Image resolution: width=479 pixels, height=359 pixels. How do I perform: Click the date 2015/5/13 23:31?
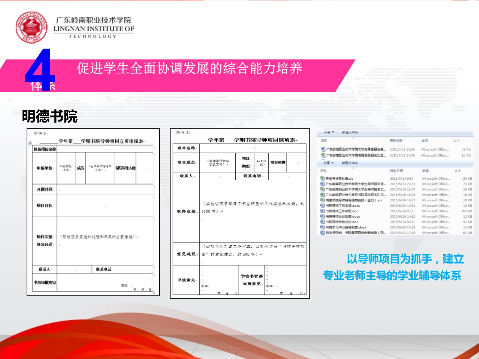(x=403, y=184)
